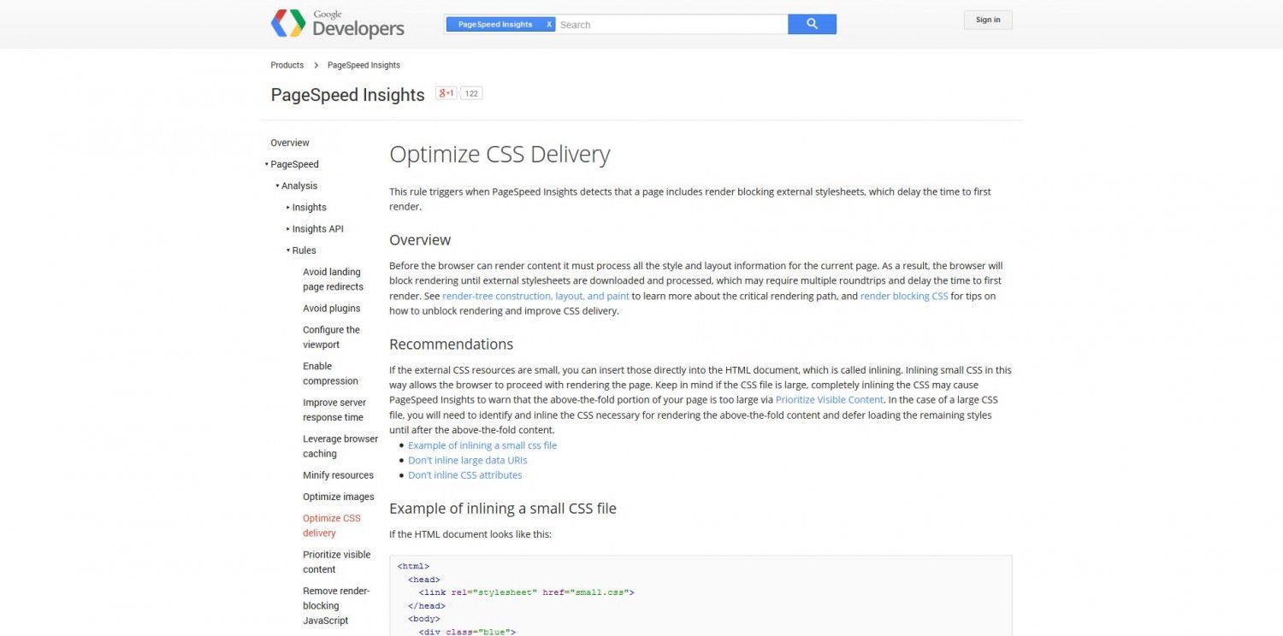Expand the Insights tree arrow
Image resolution: width=1283 pixels, height=636 pixels.
(x=288, y=208)
